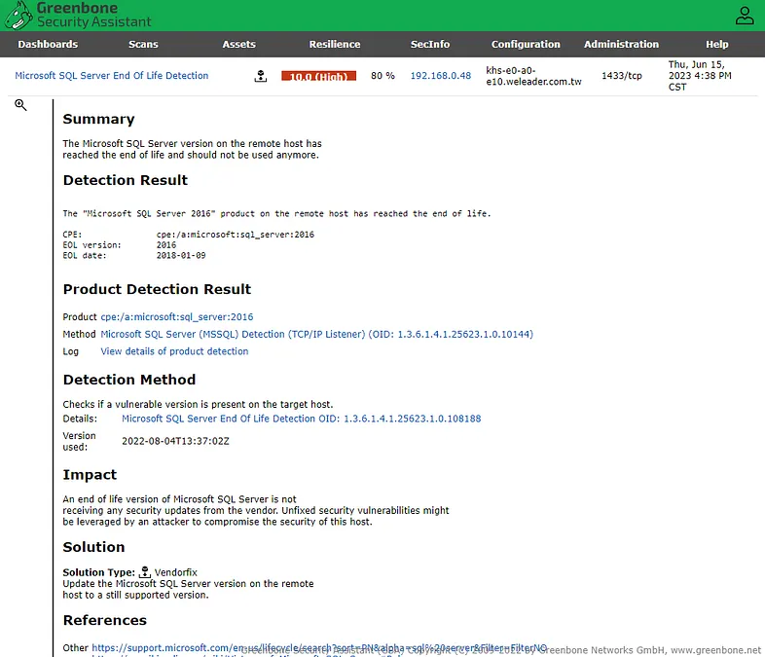Click the hostname khs-e0-a0-e10.weleader.com.tw
Screen dimensions: 765x657
[533, 76]
